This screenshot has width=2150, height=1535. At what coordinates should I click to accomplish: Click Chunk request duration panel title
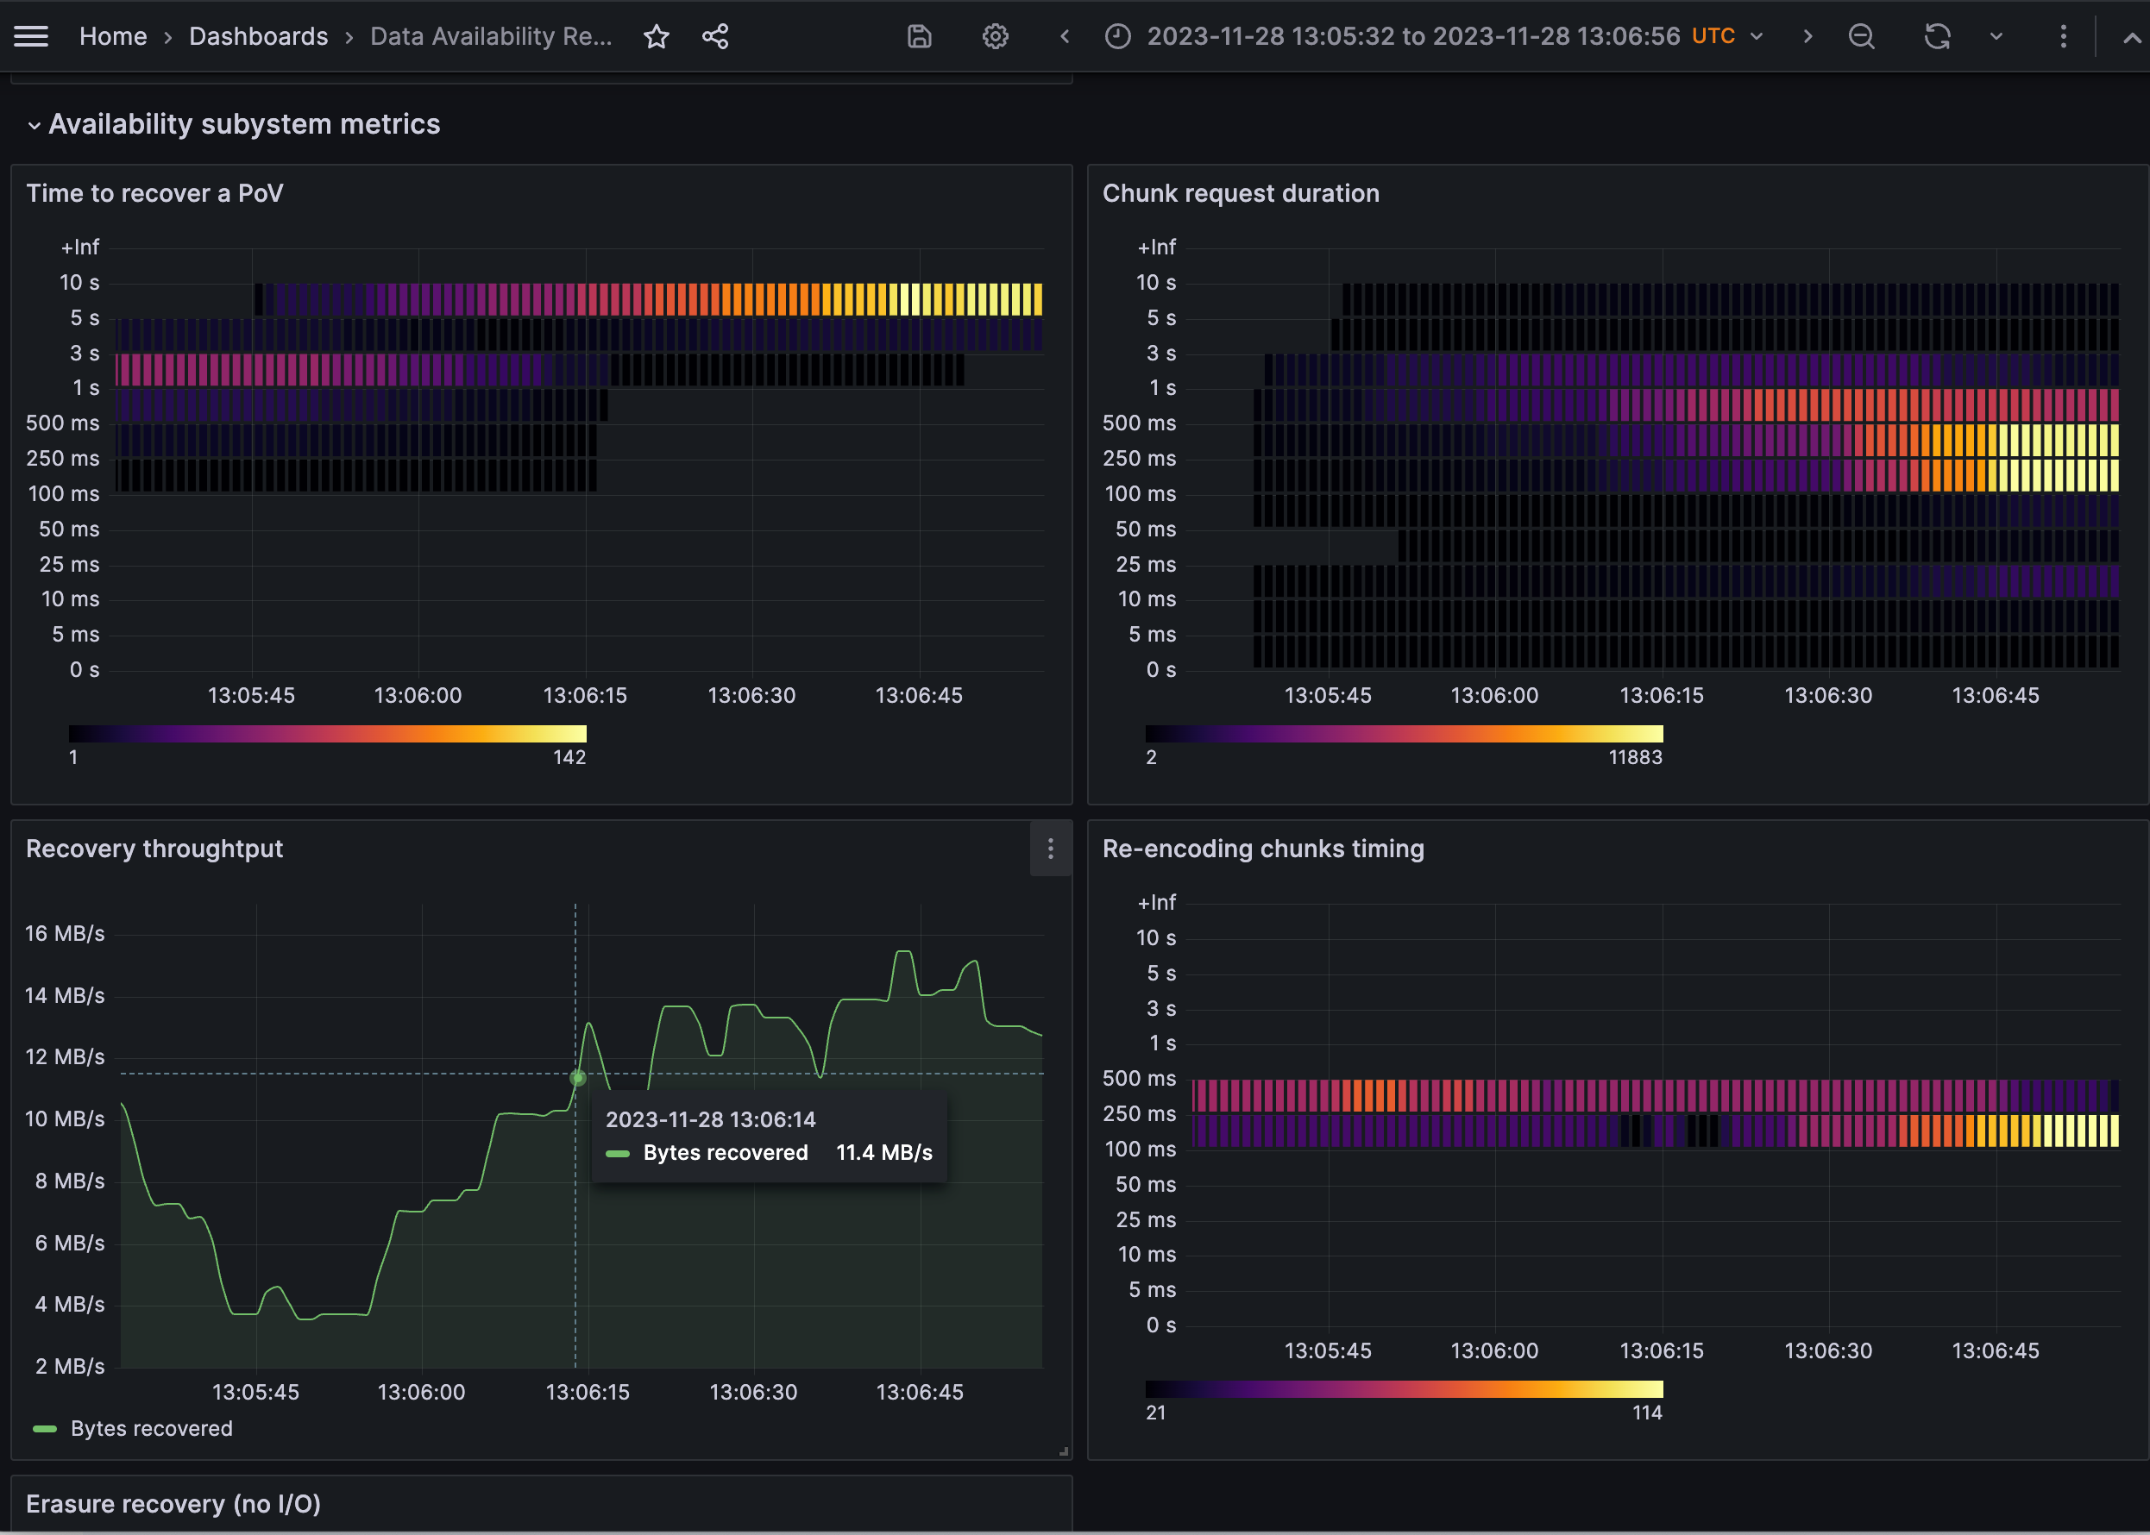(x=1241, y=193)
